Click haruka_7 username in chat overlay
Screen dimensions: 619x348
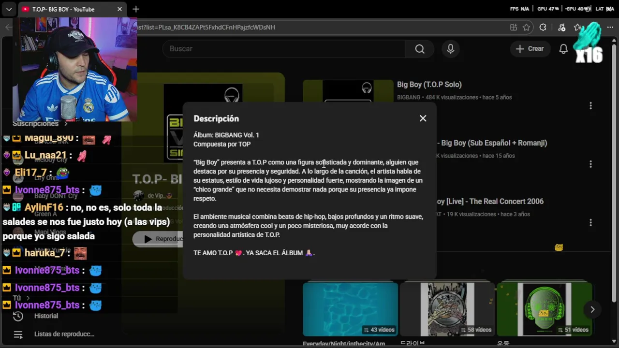pyautogui.click(x=44, y=253)
